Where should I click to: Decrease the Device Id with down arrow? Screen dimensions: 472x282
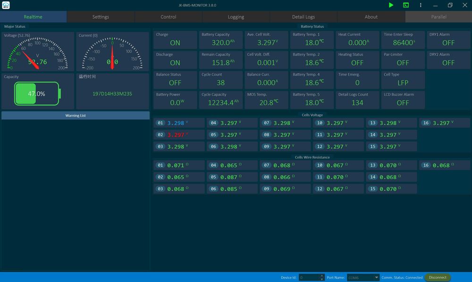coord(322,279)
